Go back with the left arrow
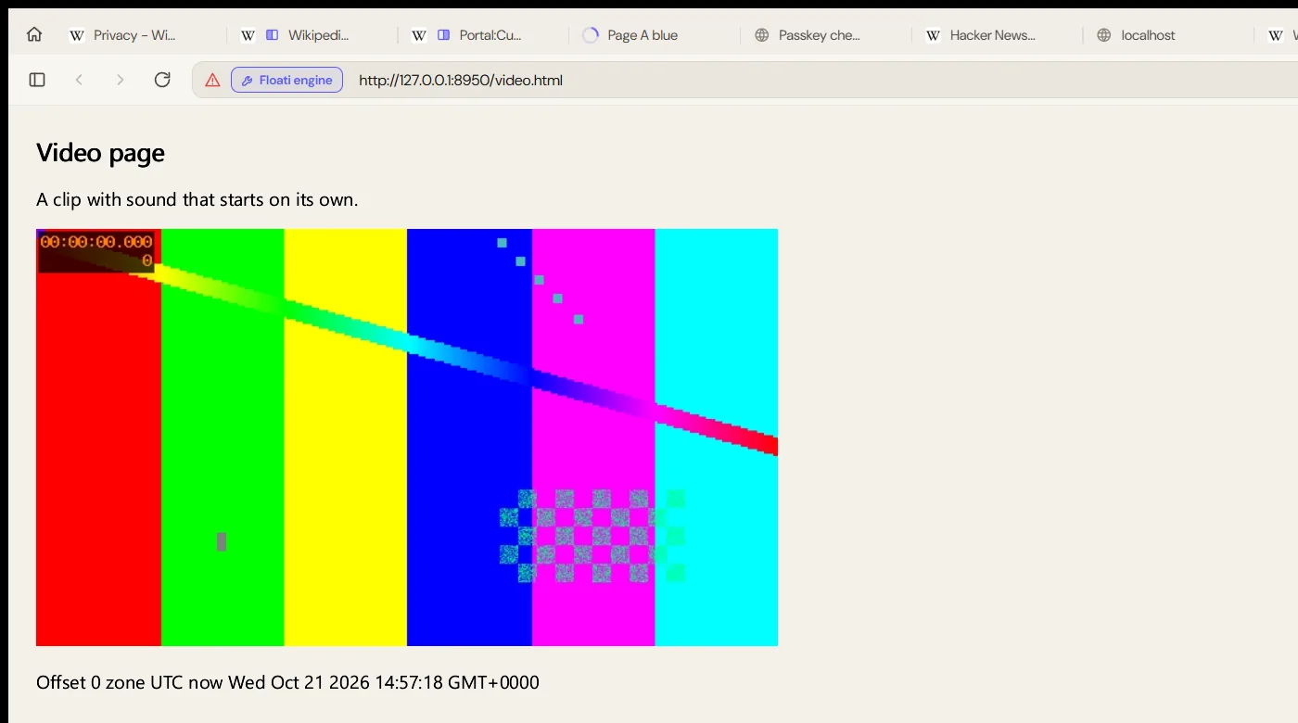The image size is (1298, 723). tap(79, 80)
